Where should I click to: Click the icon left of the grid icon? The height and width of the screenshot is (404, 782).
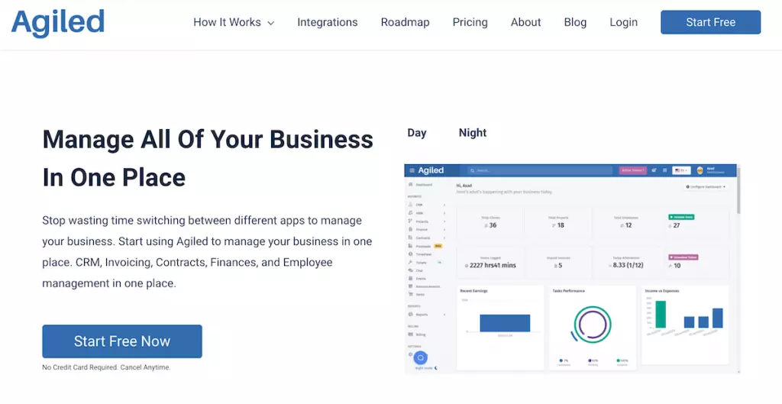click(x=654, y=170)
